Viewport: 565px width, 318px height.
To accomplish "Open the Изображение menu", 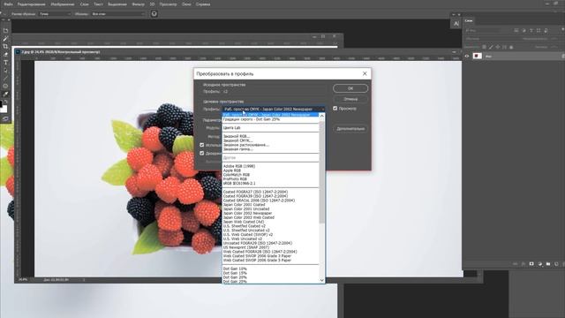I will [63, 4].
